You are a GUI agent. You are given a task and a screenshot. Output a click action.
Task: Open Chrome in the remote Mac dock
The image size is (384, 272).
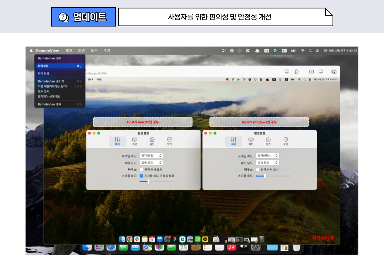pos(130,239)
